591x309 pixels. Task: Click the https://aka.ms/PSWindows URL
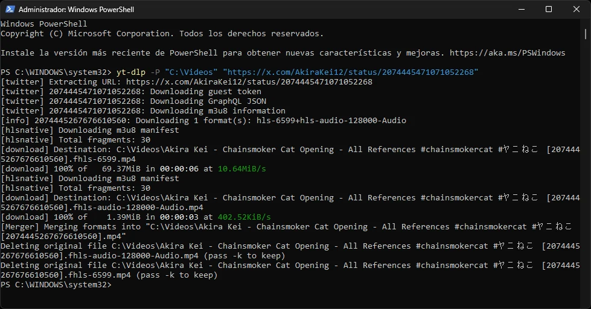point(507,53)
